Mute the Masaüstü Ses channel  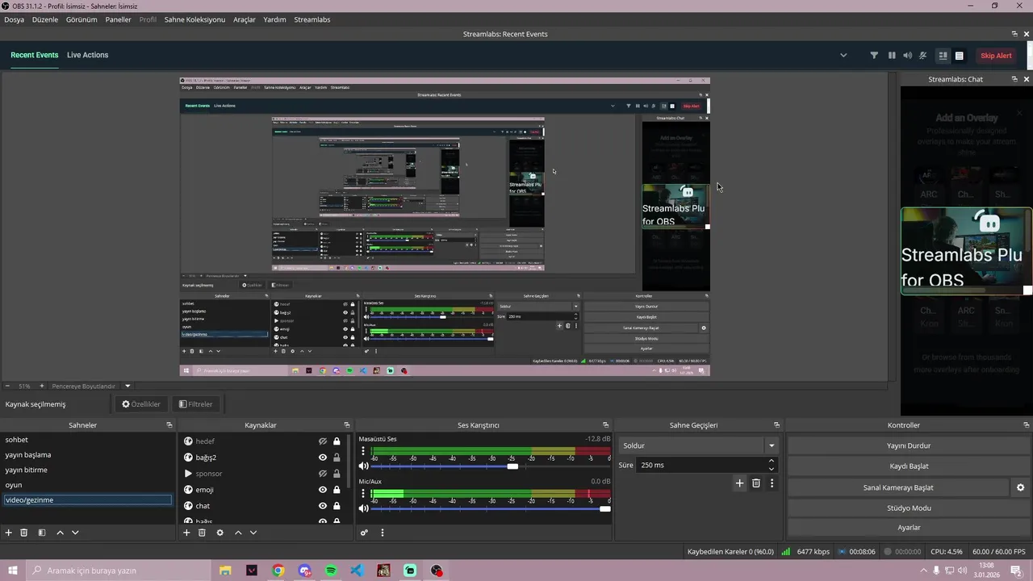tap(363, 466)
